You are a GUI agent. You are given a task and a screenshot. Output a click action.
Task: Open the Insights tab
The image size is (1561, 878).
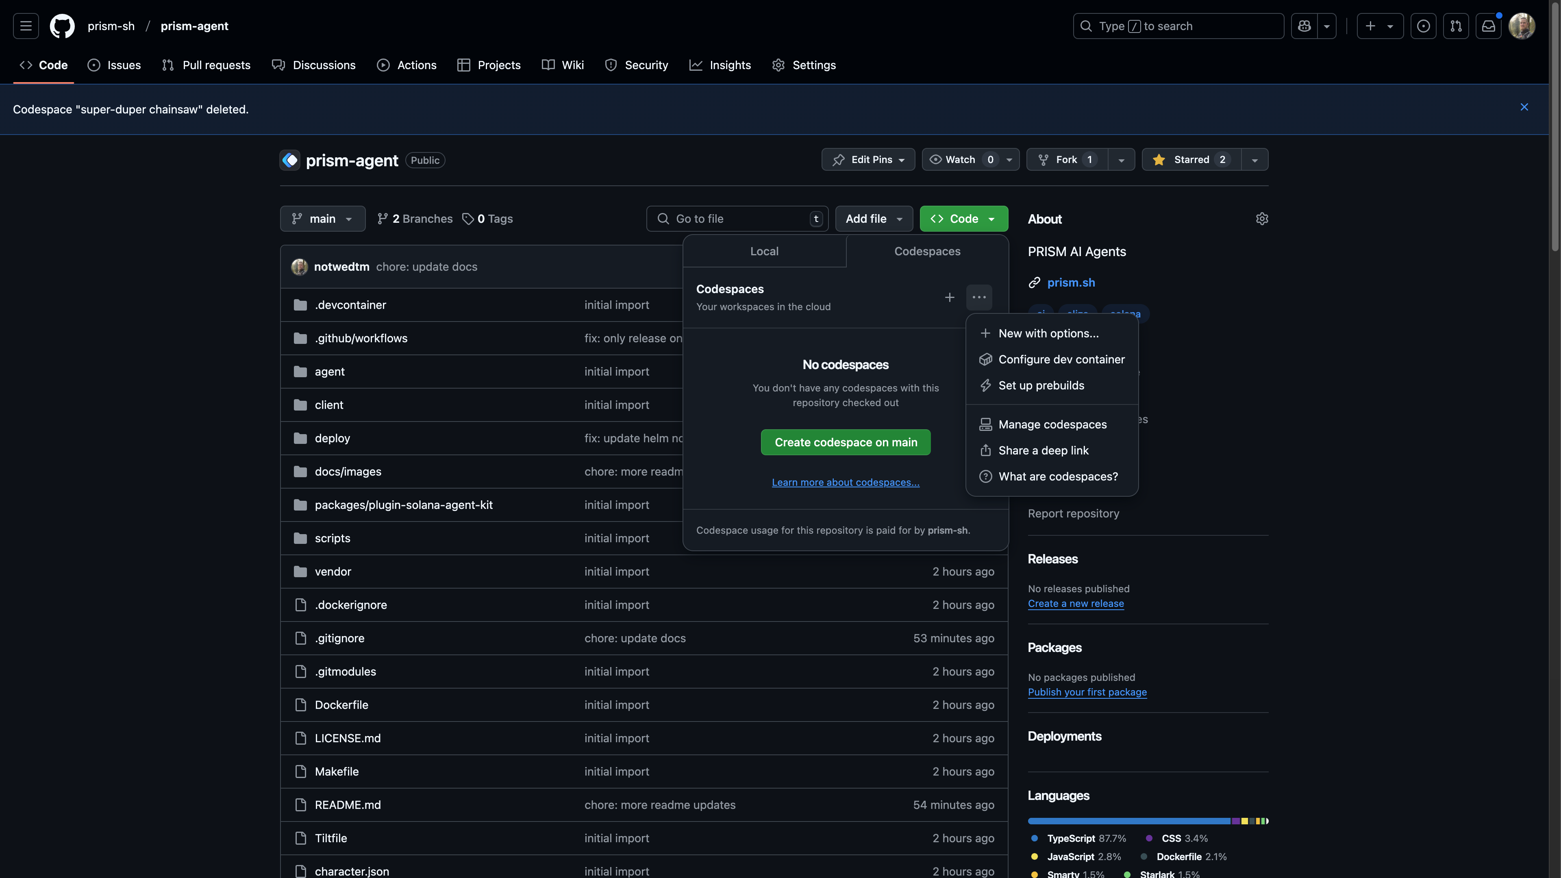(720, 65)
